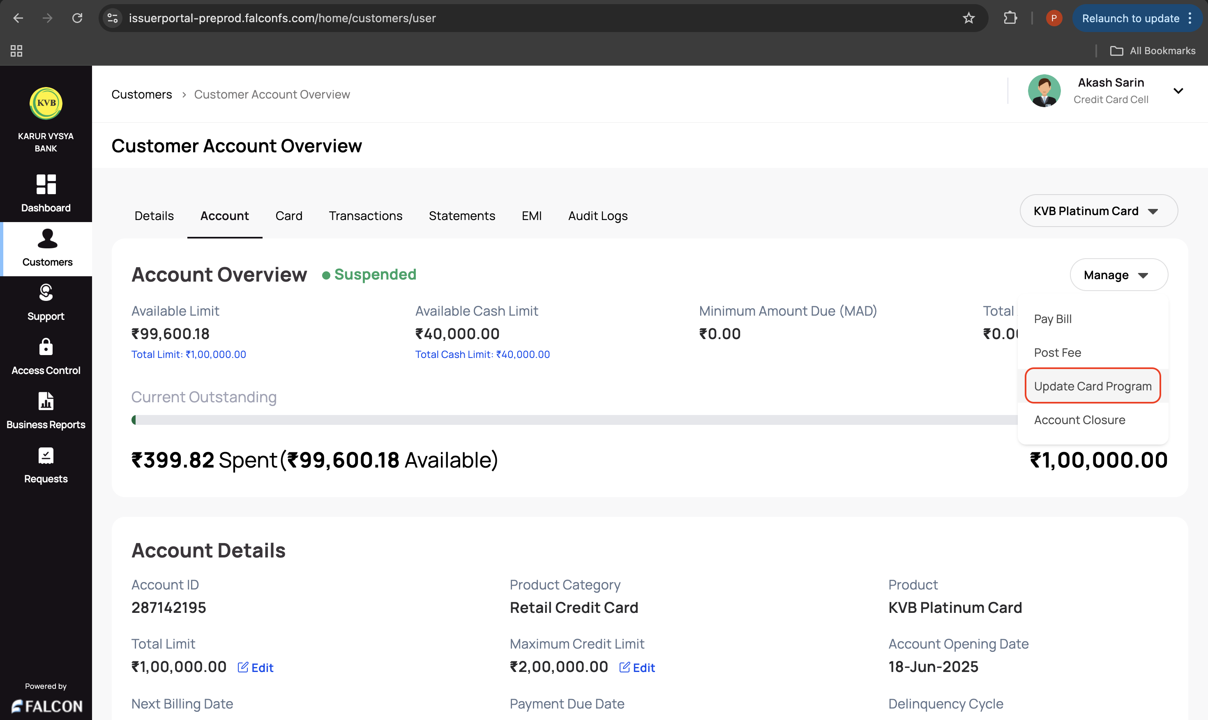Choose Account Closure from Manage menu

pyautogui.click(x=1079, y=420)
